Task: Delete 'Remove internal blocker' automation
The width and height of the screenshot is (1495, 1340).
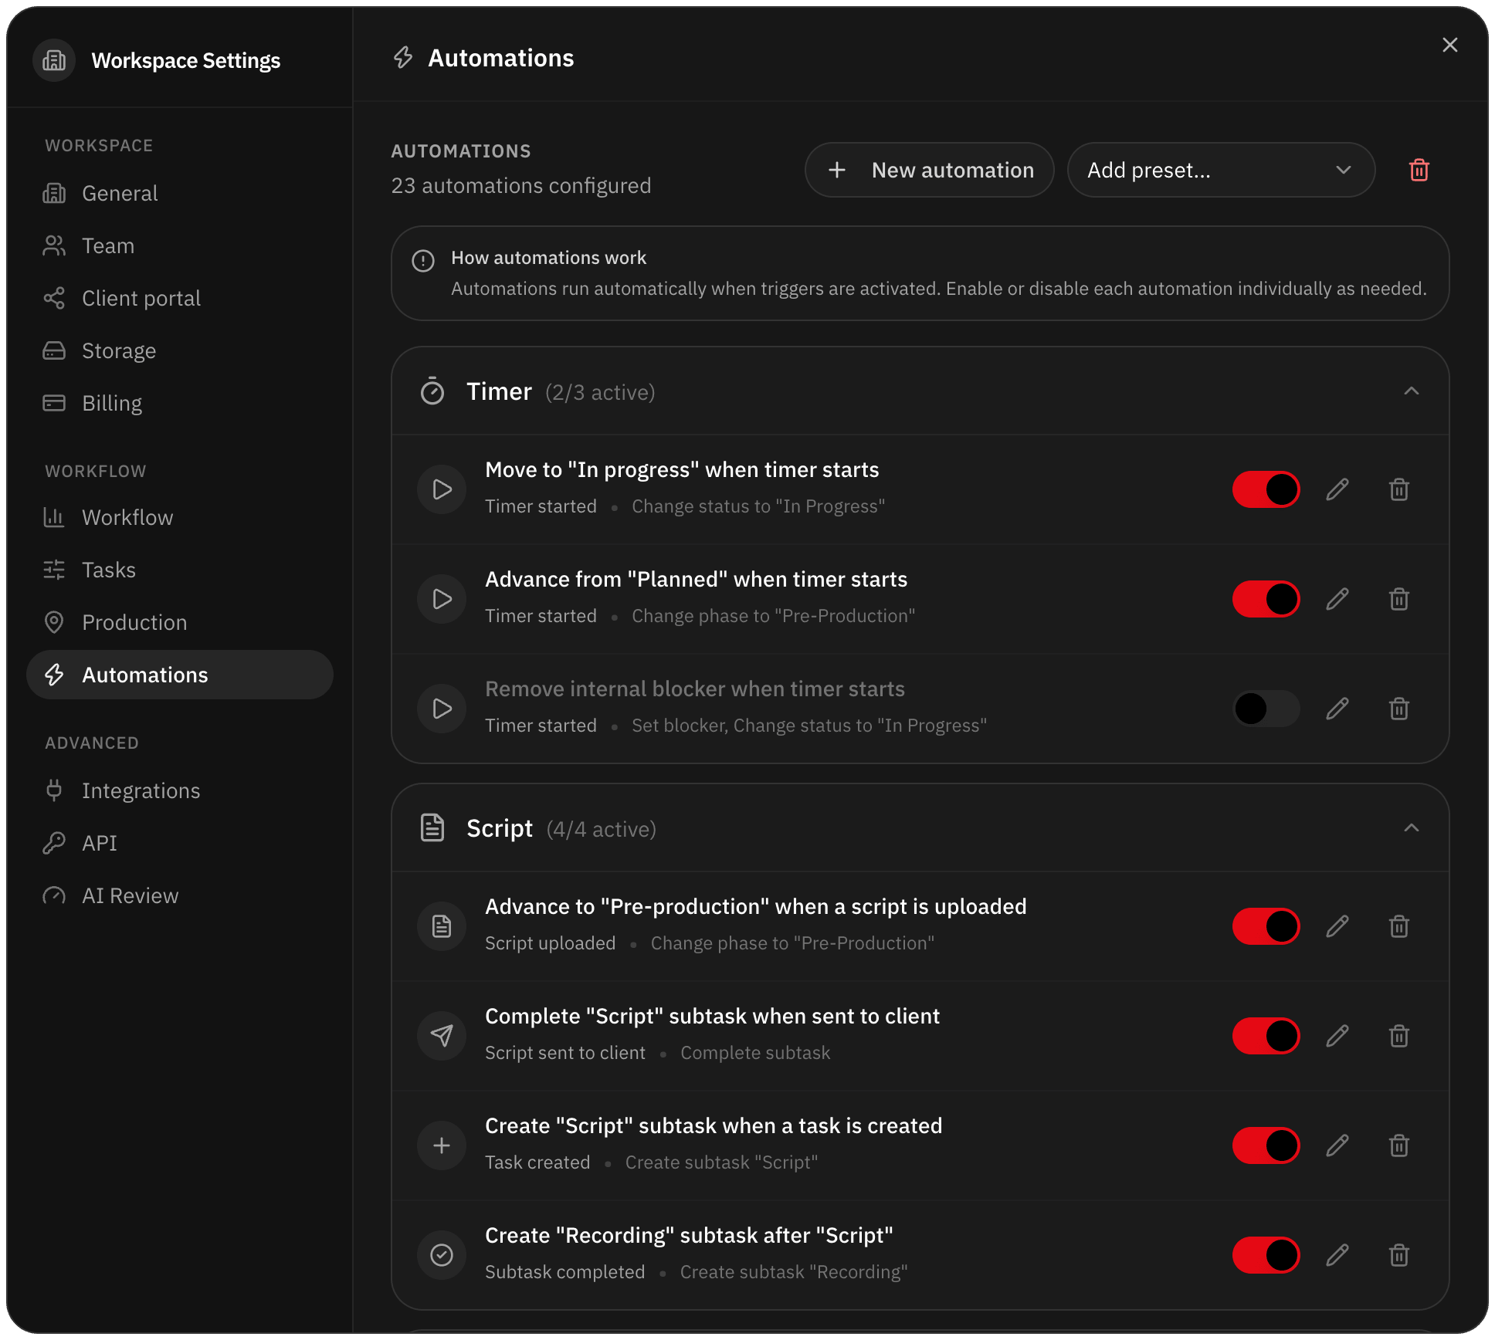Action: coord(1399,709)
